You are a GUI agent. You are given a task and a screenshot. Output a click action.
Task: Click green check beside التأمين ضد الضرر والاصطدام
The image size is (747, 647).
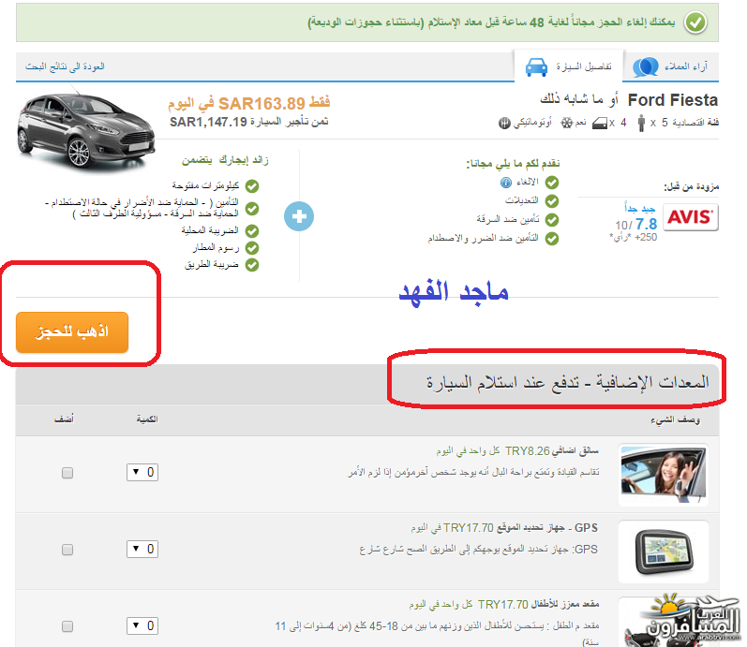pos(552,239)
